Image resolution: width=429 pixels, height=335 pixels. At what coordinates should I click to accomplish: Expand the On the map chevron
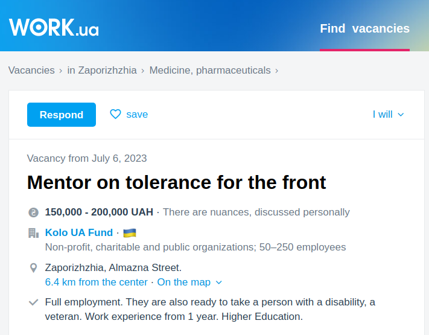coord(218,282)
